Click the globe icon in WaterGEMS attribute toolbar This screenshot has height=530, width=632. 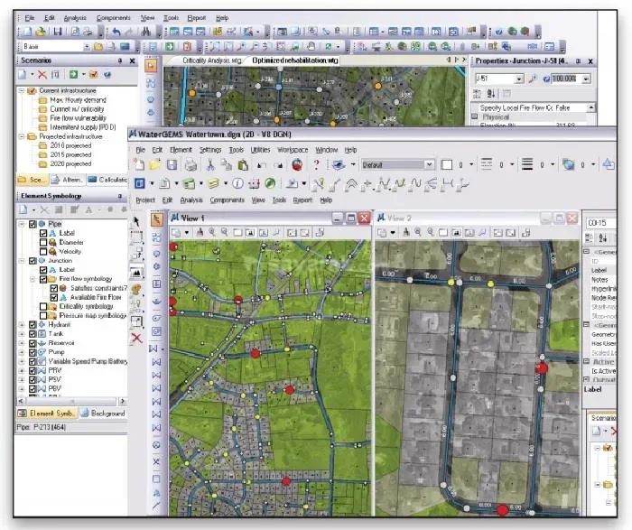click(x=568, y=164)
